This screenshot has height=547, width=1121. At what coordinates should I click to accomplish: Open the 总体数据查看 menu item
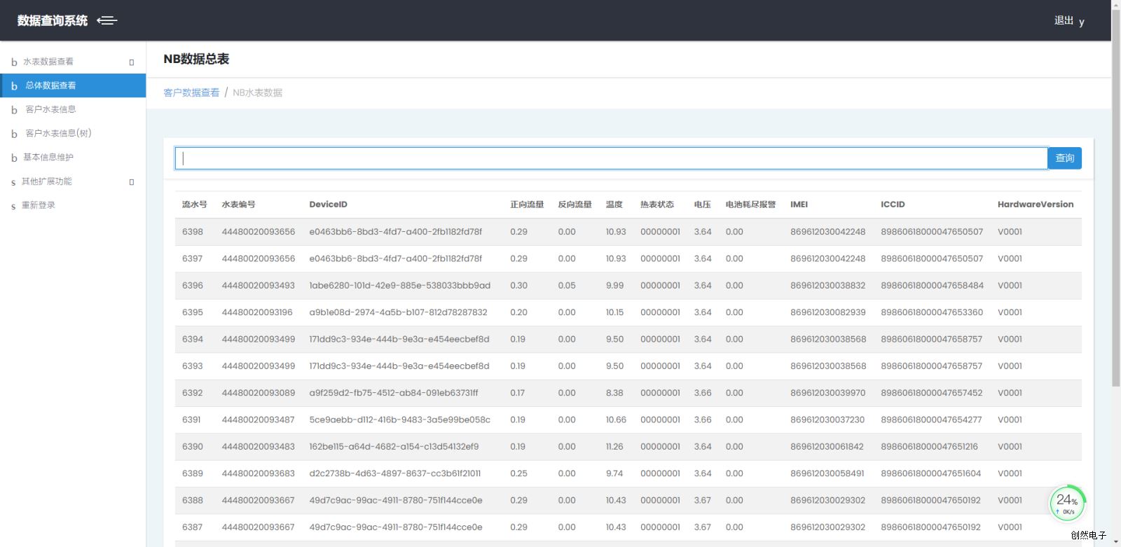(x=50, y=85)
